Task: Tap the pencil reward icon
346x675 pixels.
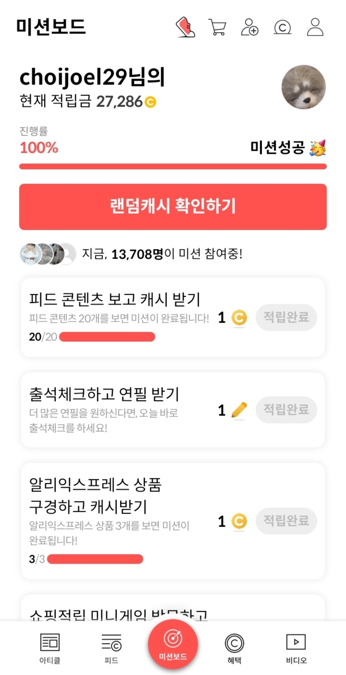Action: click(x=239, y=410)
